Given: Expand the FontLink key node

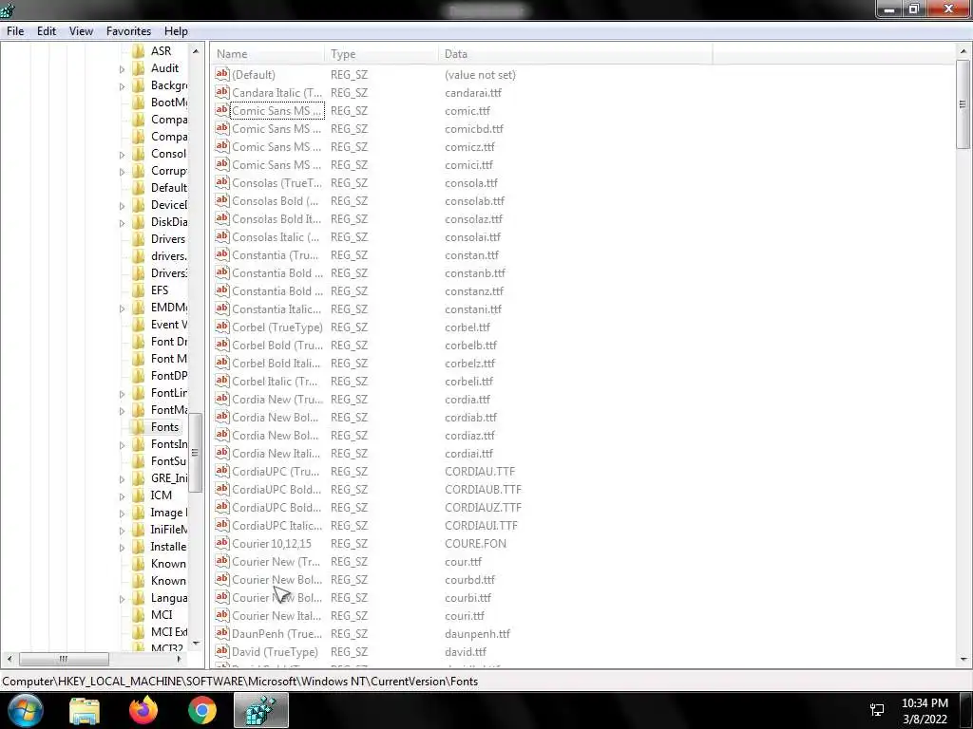Looking at the screenshot, I should click(x=123, y=394).
